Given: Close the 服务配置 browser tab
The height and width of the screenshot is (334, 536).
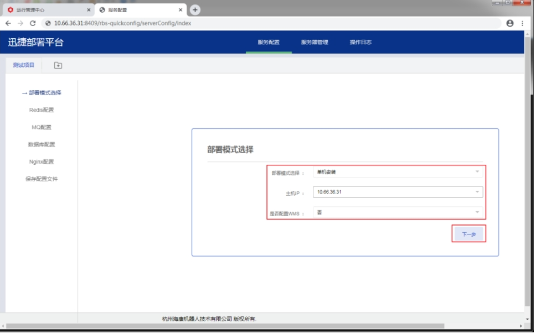Looking at the screenshot, I should coord(181,10).
